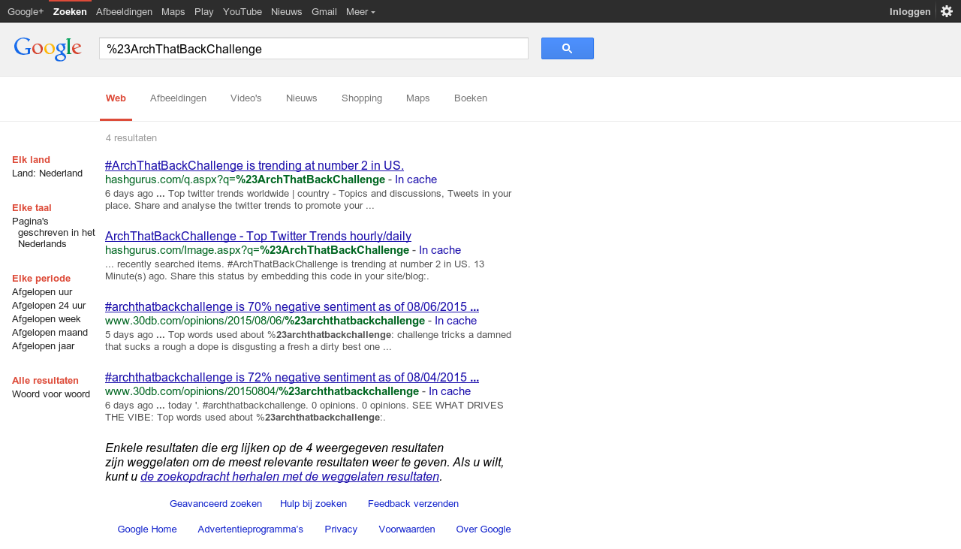Click the www.30db.com/opinions/2015/08/06 green URL
Viewport: 961px width, 549px height.
265,321
